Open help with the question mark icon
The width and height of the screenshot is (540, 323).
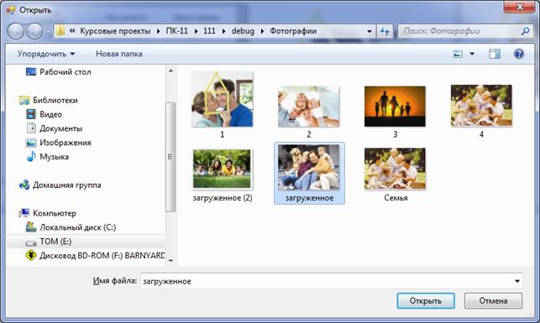click(x=519, y=54)
